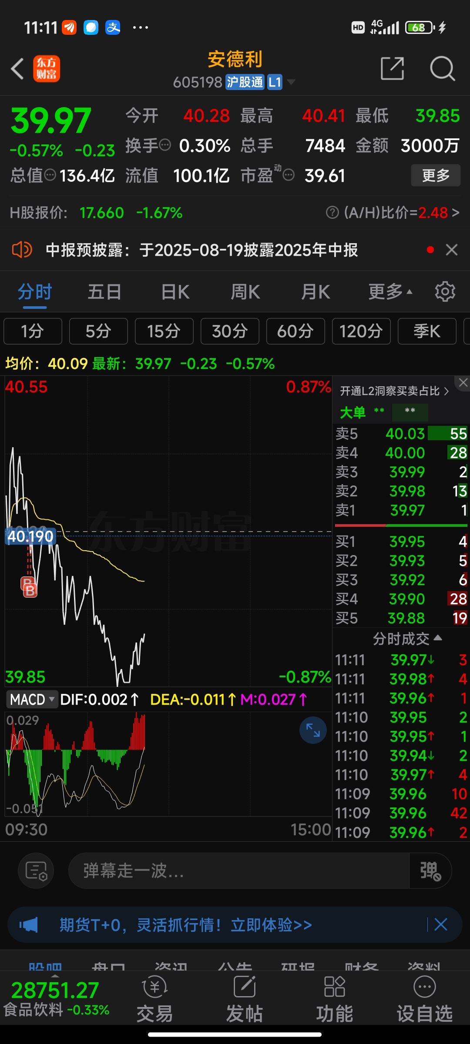Collapse the 分时成交 section
This screenshot has width=470, height=1044.
[407, 639]
